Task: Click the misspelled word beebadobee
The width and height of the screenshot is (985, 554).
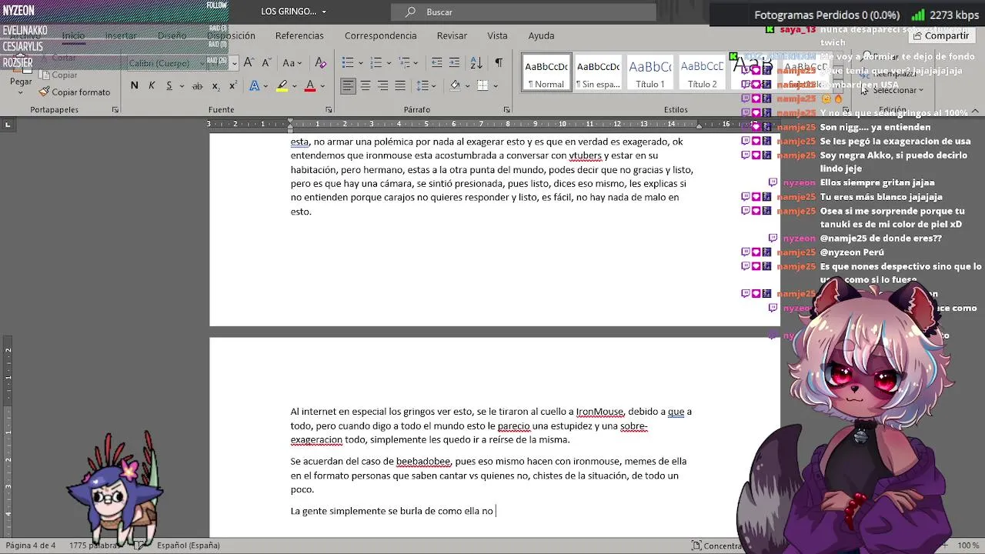Action: point(423,462)
